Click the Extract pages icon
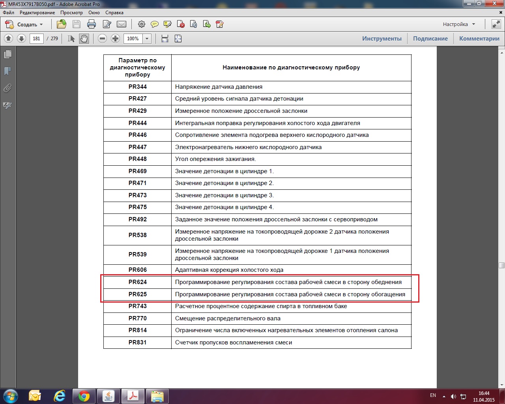The image size is (505, 404). [x=207, y=24]
